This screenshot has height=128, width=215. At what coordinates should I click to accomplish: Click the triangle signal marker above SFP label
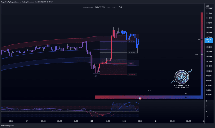pos(100,72)
